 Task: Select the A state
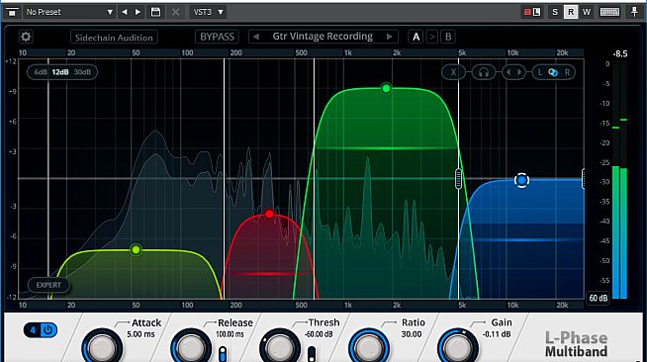click(x=416, y=37)
